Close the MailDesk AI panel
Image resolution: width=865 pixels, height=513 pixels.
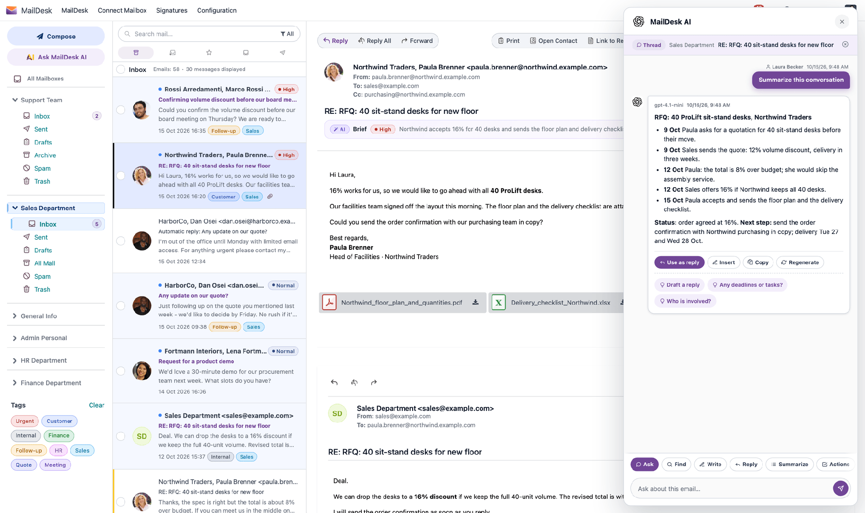pyautogui.click(x=842, y=22)
